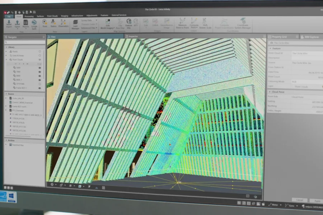Screen dimensions: 323x215
Task: Hide the fourth point cloud under Point Clouds
Action: 40,80
